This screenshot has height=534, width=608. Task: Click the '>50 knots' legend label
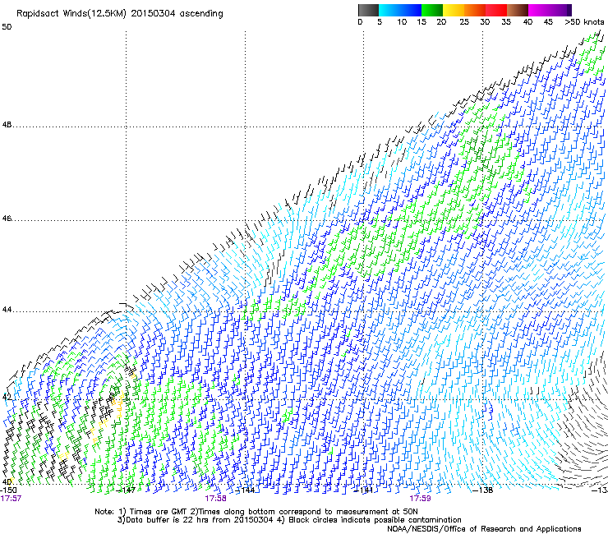point(584,22)
